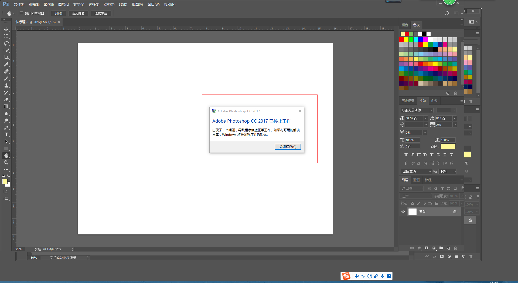Select the Eyedropper tool
The height and width of the screenshot is (283, 518).
pyautogui.click(x=6, y=64)
